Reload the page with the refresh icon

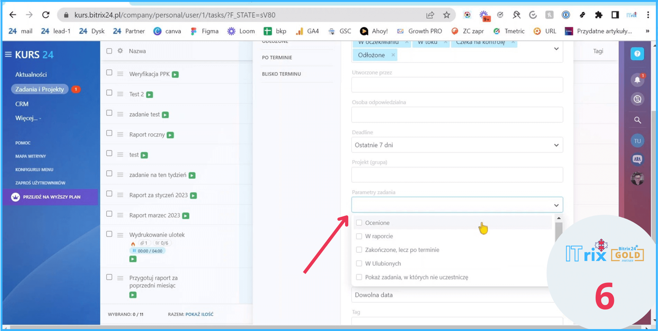point(46,15)
